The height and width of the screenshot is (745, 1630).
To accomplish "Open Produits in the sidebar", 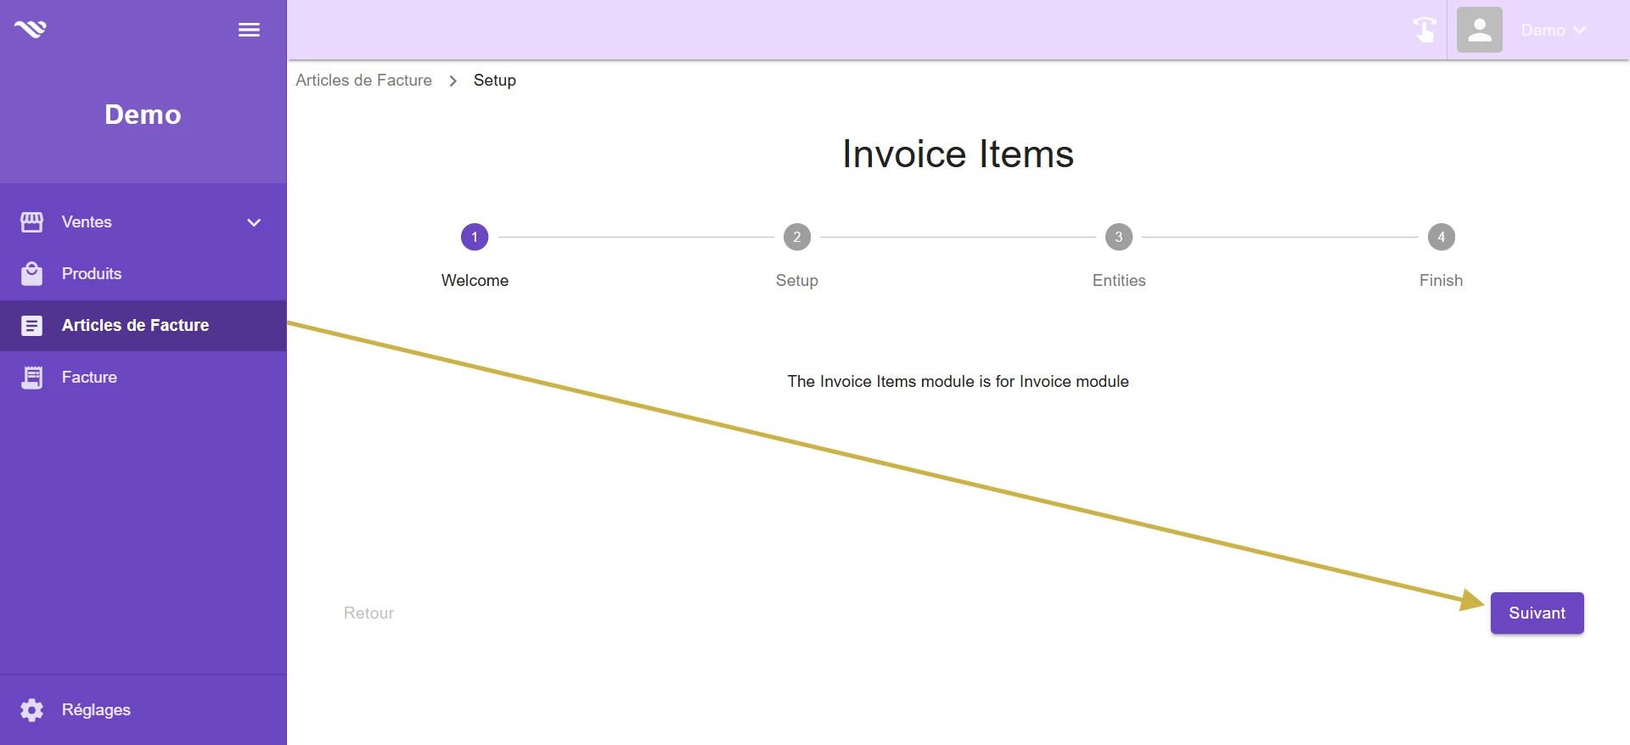I will click(x=143, y=274).
